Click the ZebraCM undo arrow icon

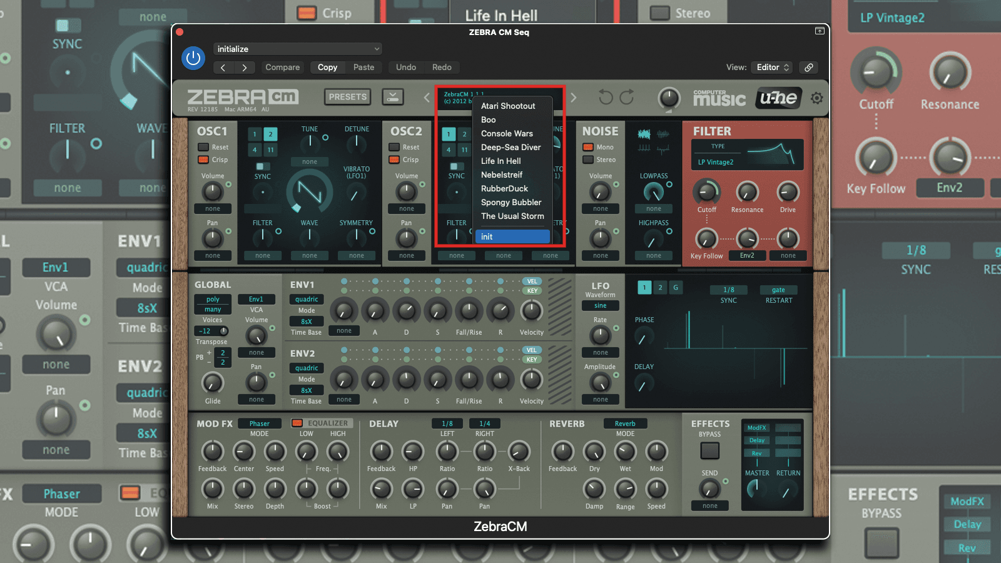(x=606, y=98)
